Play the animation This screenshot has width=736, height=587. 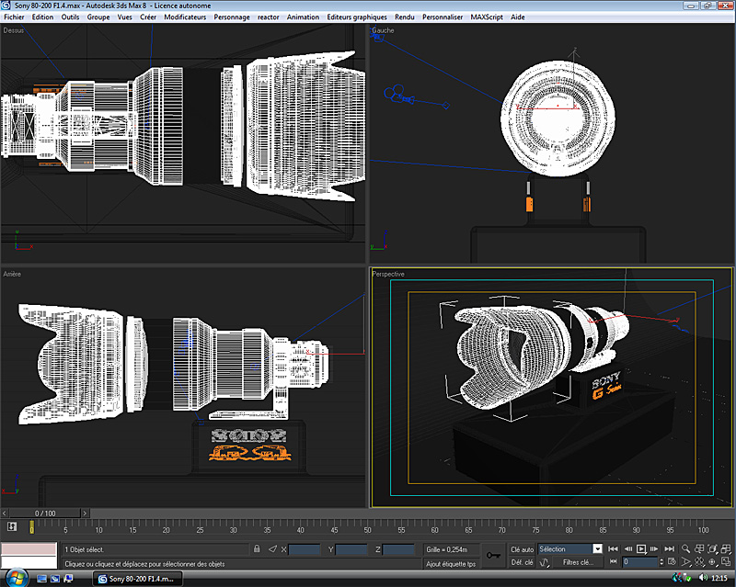640,548
